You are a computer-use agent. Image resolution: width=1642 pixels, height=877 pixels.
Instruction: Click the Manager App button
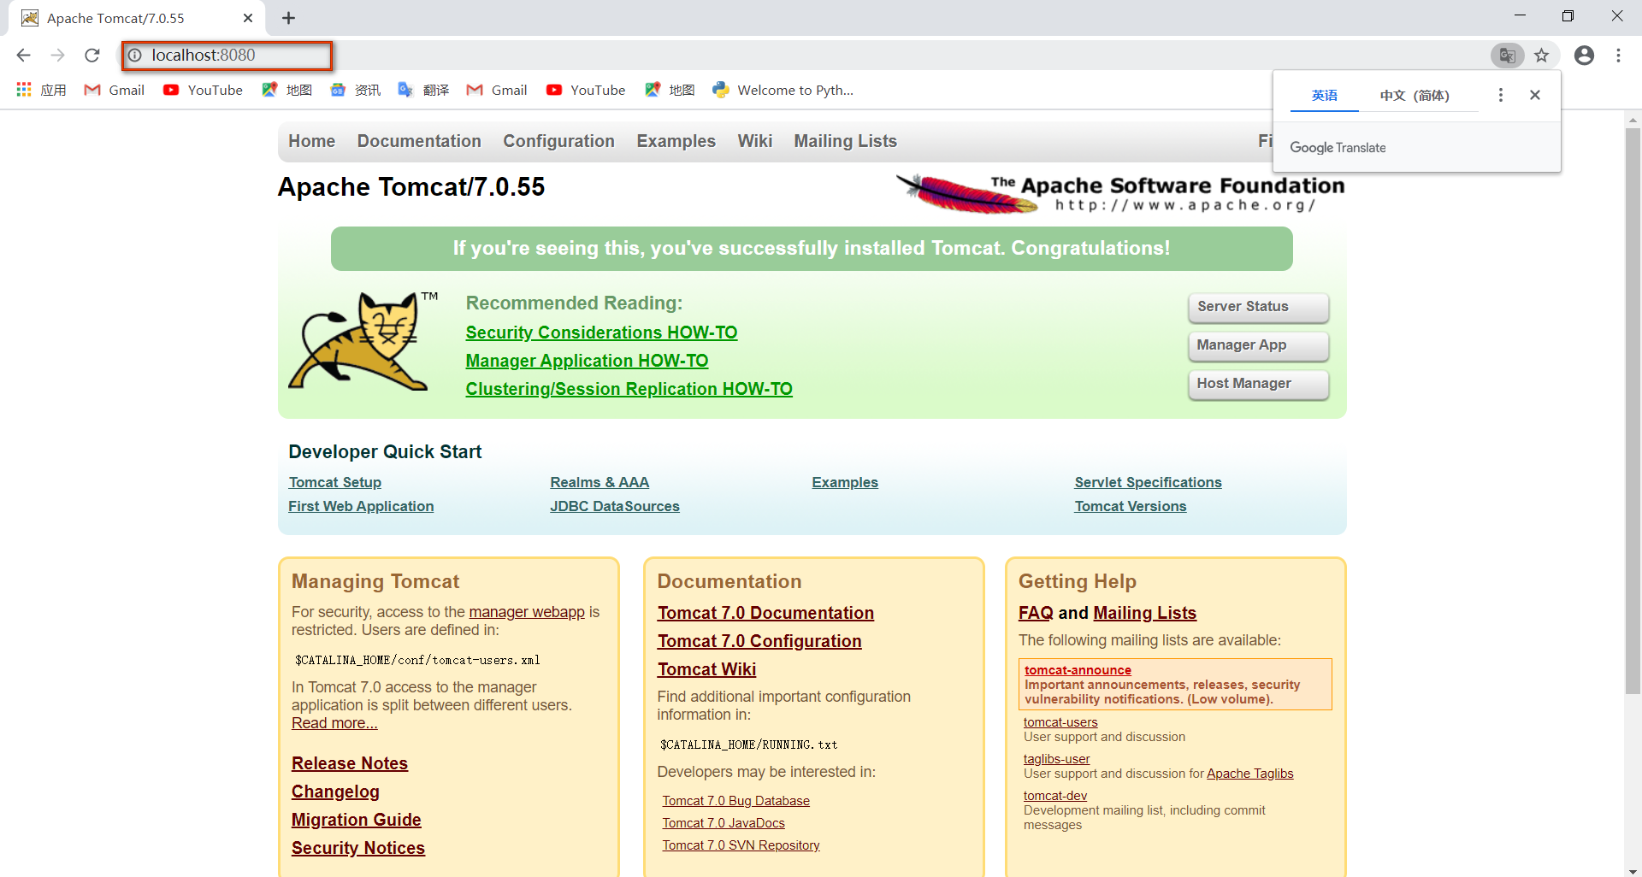click(1258, 345)
